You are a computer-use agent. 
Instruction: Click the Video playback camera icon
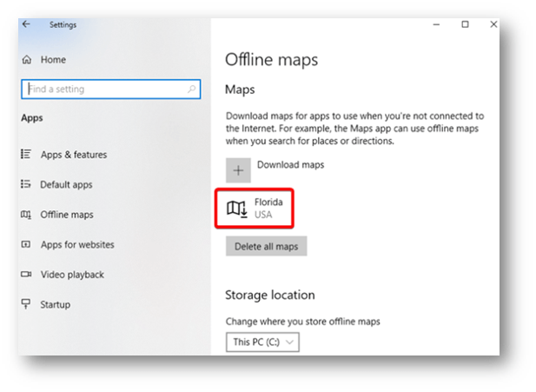pos(26,275)
